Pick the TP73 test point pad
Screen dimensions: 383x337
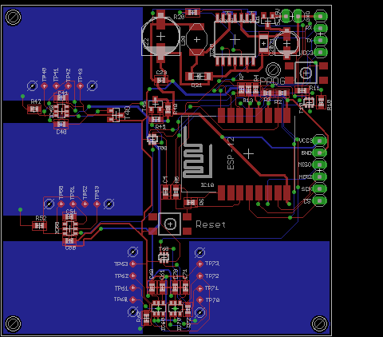point(199,264)
